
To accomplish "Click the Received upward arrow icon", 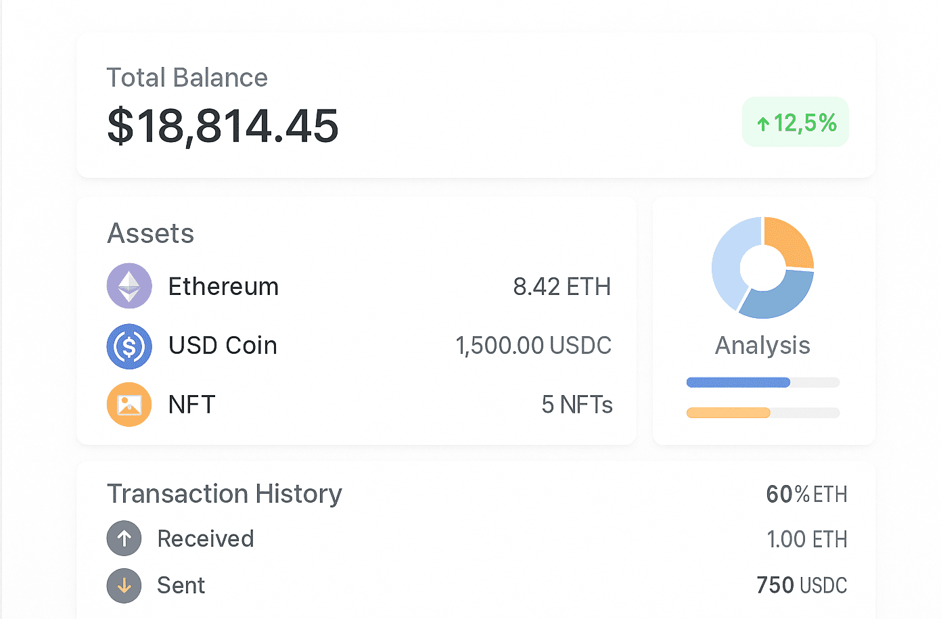I will click(x=124, y=538).
